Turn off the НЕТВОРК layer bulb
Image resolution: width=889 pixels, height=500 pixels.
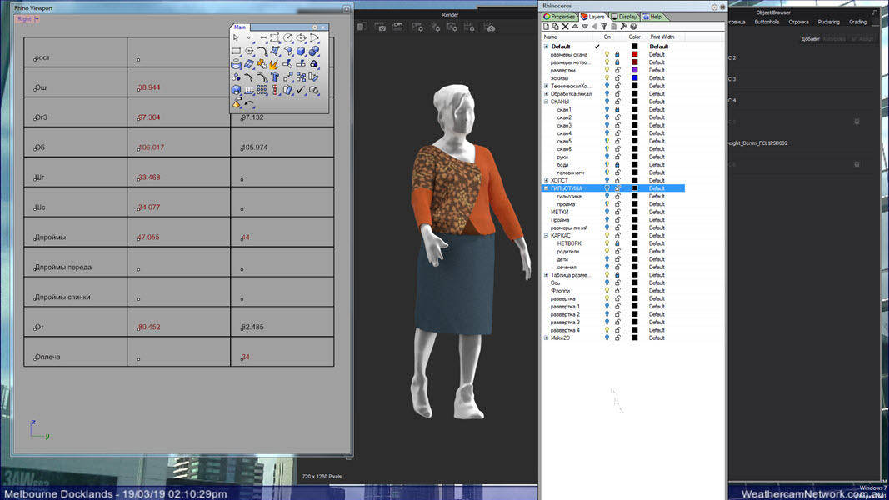(x=607, y=243)
